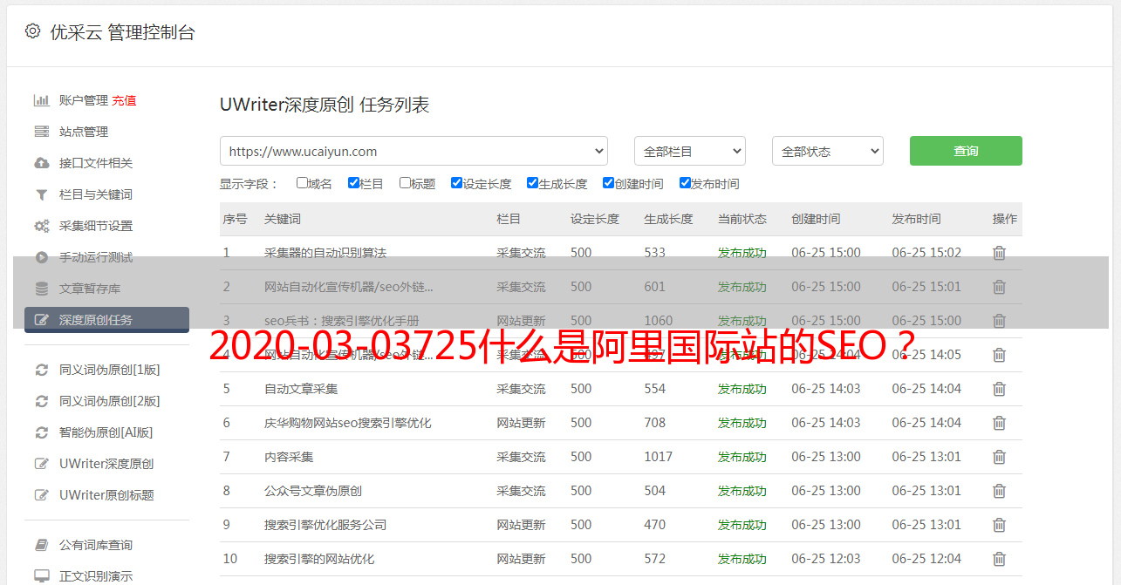Click keyword 自动文章采集

pos(301,389)
